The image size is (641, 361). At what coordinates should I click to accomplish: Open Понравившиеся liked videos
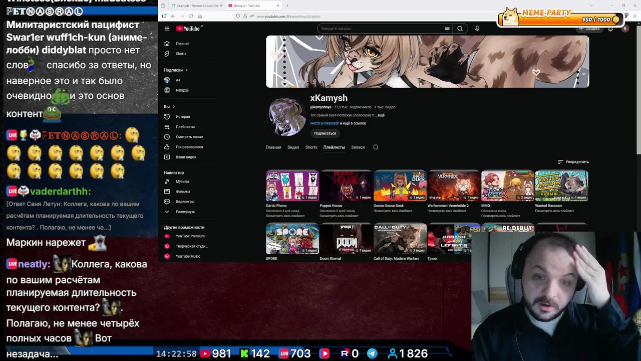pos(189,147)
